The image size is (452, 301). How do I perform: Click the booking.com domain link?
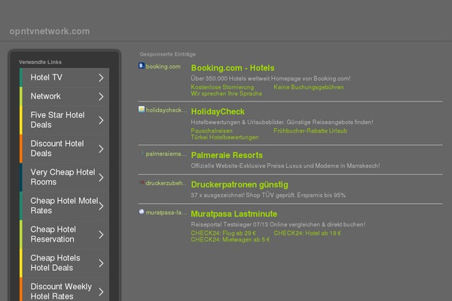coord(163,66)
